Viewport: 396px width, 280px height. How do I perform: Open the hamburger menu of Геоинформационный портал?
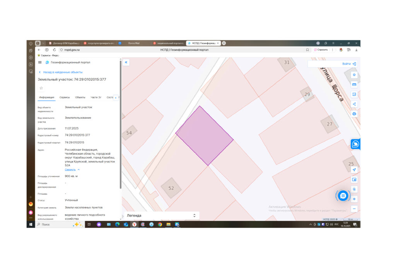point(40,62)
